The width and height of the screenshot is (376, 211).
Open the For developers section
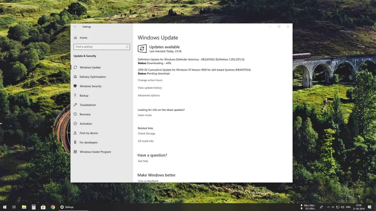88,142
